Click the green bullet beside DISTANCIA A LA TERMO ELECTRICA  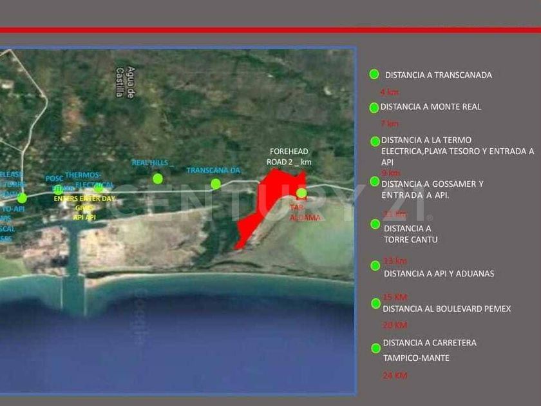click(x=375, y=141)
